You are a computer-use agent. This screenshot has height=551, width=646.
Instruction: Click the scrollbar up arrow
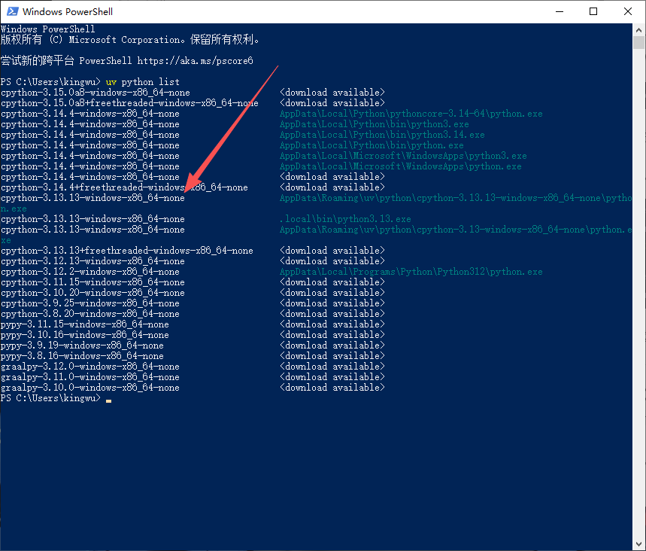(x=638, y=30)
